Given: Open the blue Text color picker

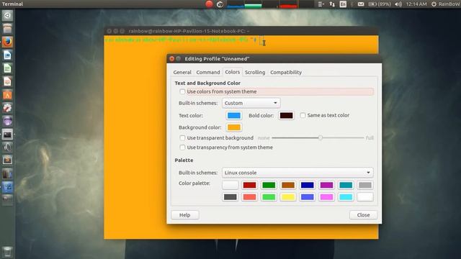Looking at the screenshot, I should coord(234,115).
